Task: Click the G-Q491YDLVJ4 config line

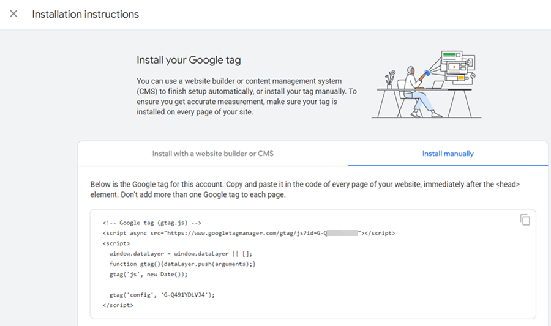Action: 162,294
